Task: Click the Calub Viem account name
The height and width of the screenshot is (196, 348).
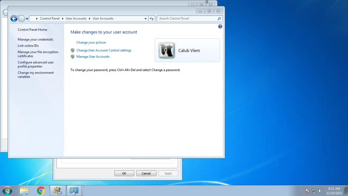Action: coord(189,50)
